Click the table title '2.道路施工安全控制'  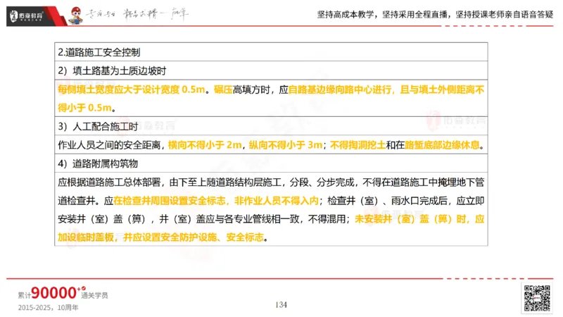point(99,52)
